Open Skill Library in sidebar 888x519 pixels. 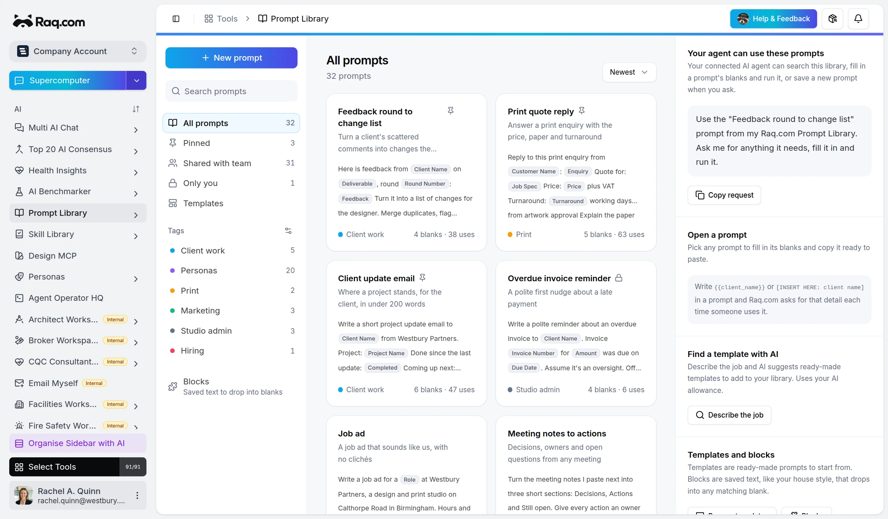click(x=77, y=234)
